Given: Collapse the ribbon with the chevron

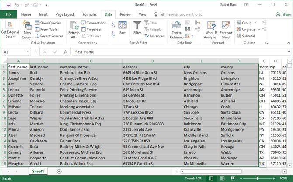Looking at the screenshot, I should point(289,43).
